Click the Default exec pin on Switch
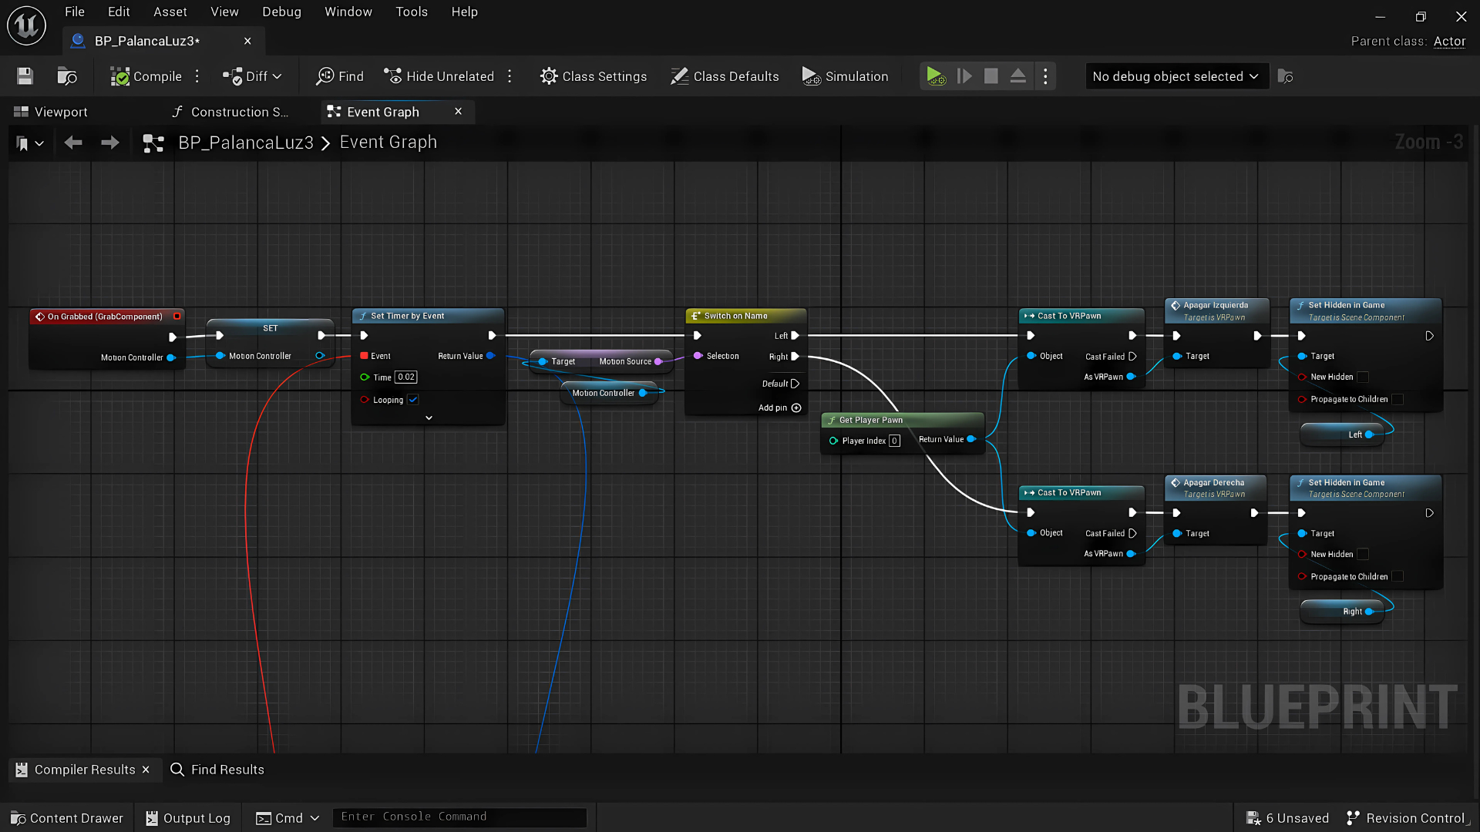Image resolution: width=1480 pixels, height=832 pixels. coord(795,384)
